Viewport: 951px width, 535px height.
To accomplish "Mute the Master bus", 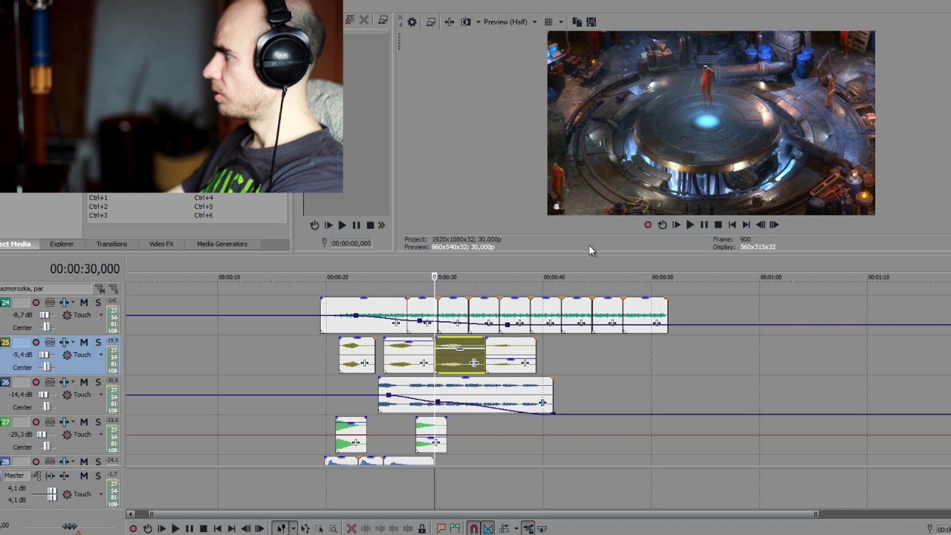I will pyautogui.click(x=84, y=476).
